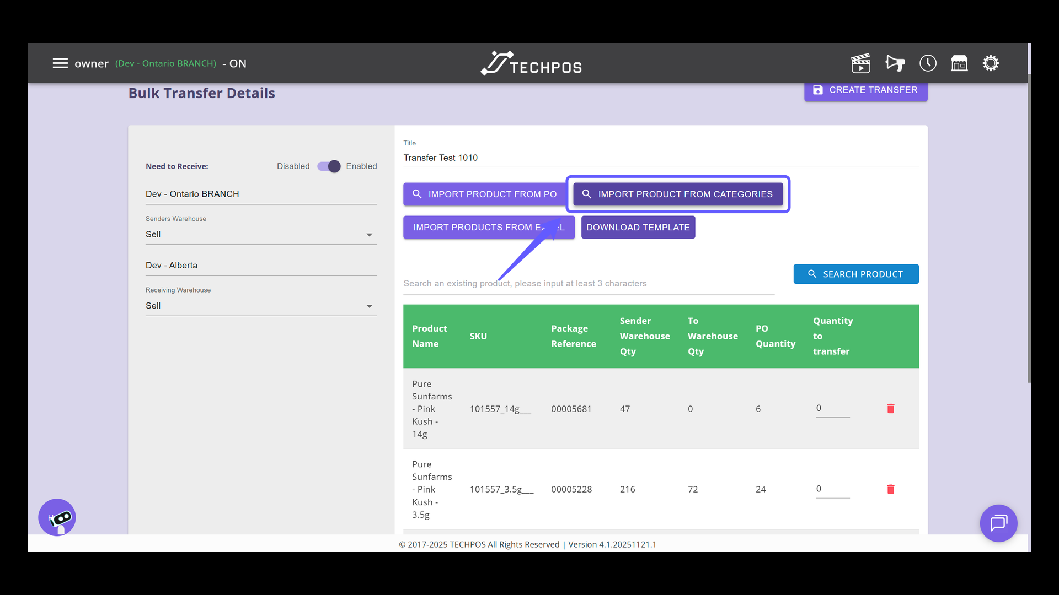
Task: Delete the Pink Kush 3.5g row
Action: pos(890,489)
